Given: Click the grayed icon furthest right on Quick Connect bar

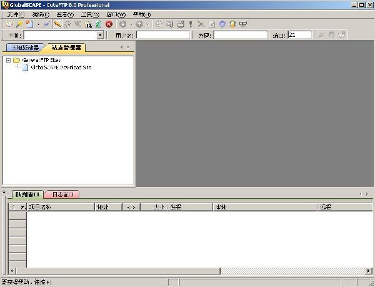Looking at the screenshot, I should pos(342,35).
